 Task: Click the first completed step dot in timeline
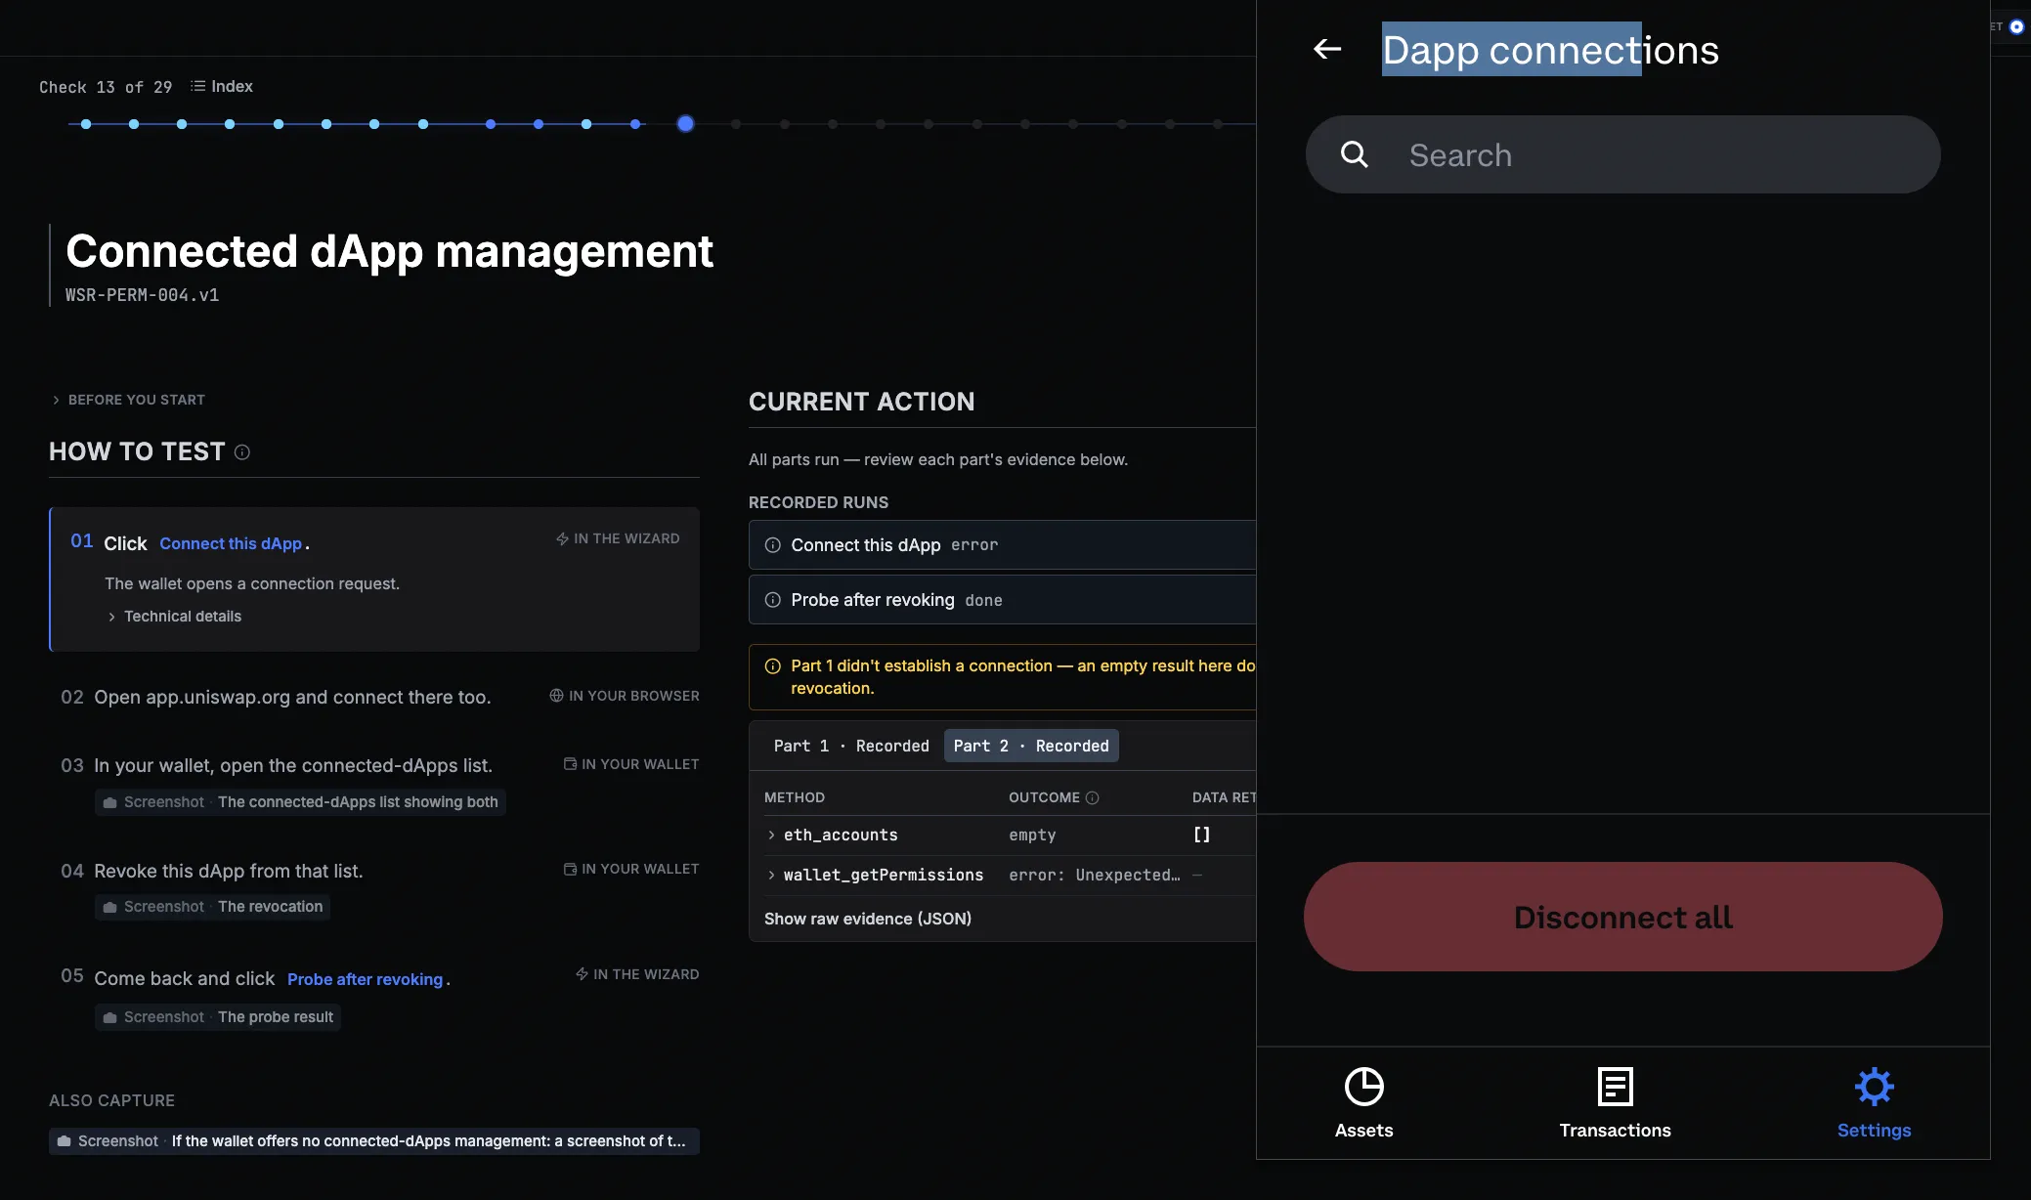pyautogui.click(x=86, y=124)
